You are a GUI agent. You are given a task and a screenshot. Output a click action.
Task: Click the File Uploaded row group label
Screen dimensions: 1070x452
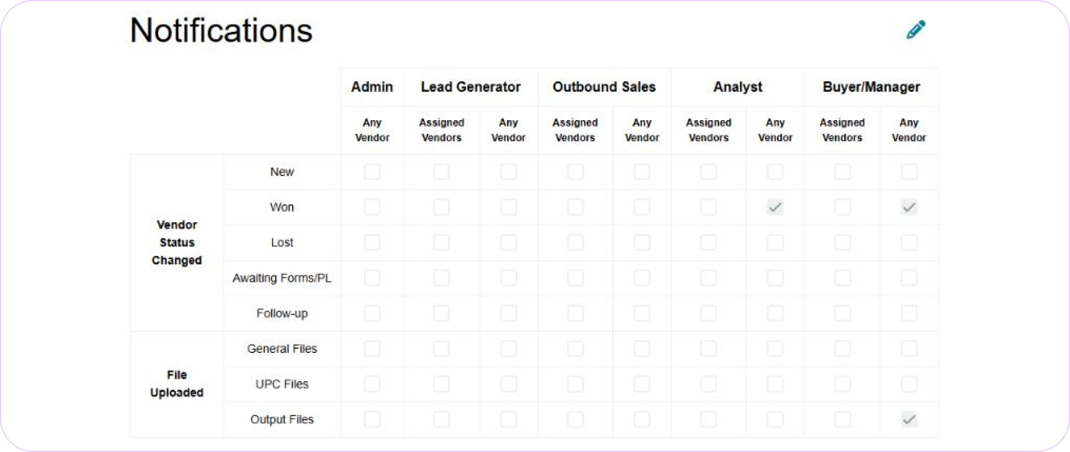(x=177, y=384)
